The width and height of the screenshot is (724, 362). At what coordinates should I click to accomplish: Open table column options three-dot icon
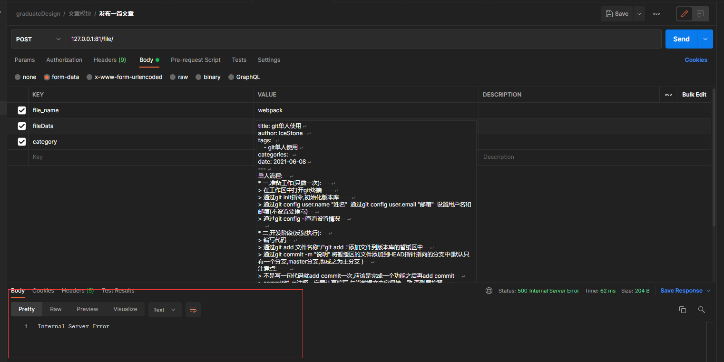pos(668,95)
